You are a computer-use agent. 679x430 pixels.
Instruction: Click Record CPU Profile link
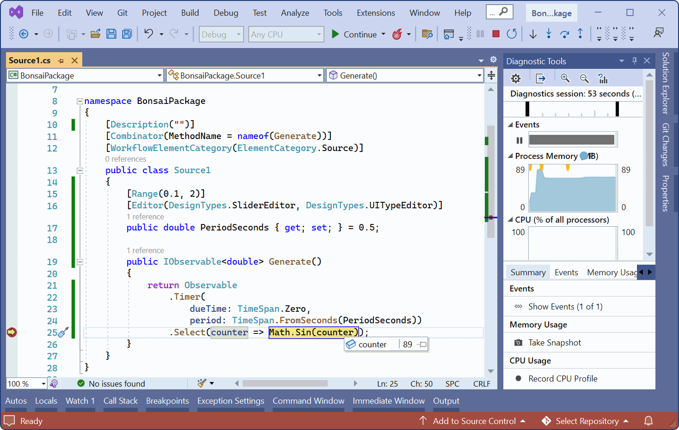(x=563, y=379)
